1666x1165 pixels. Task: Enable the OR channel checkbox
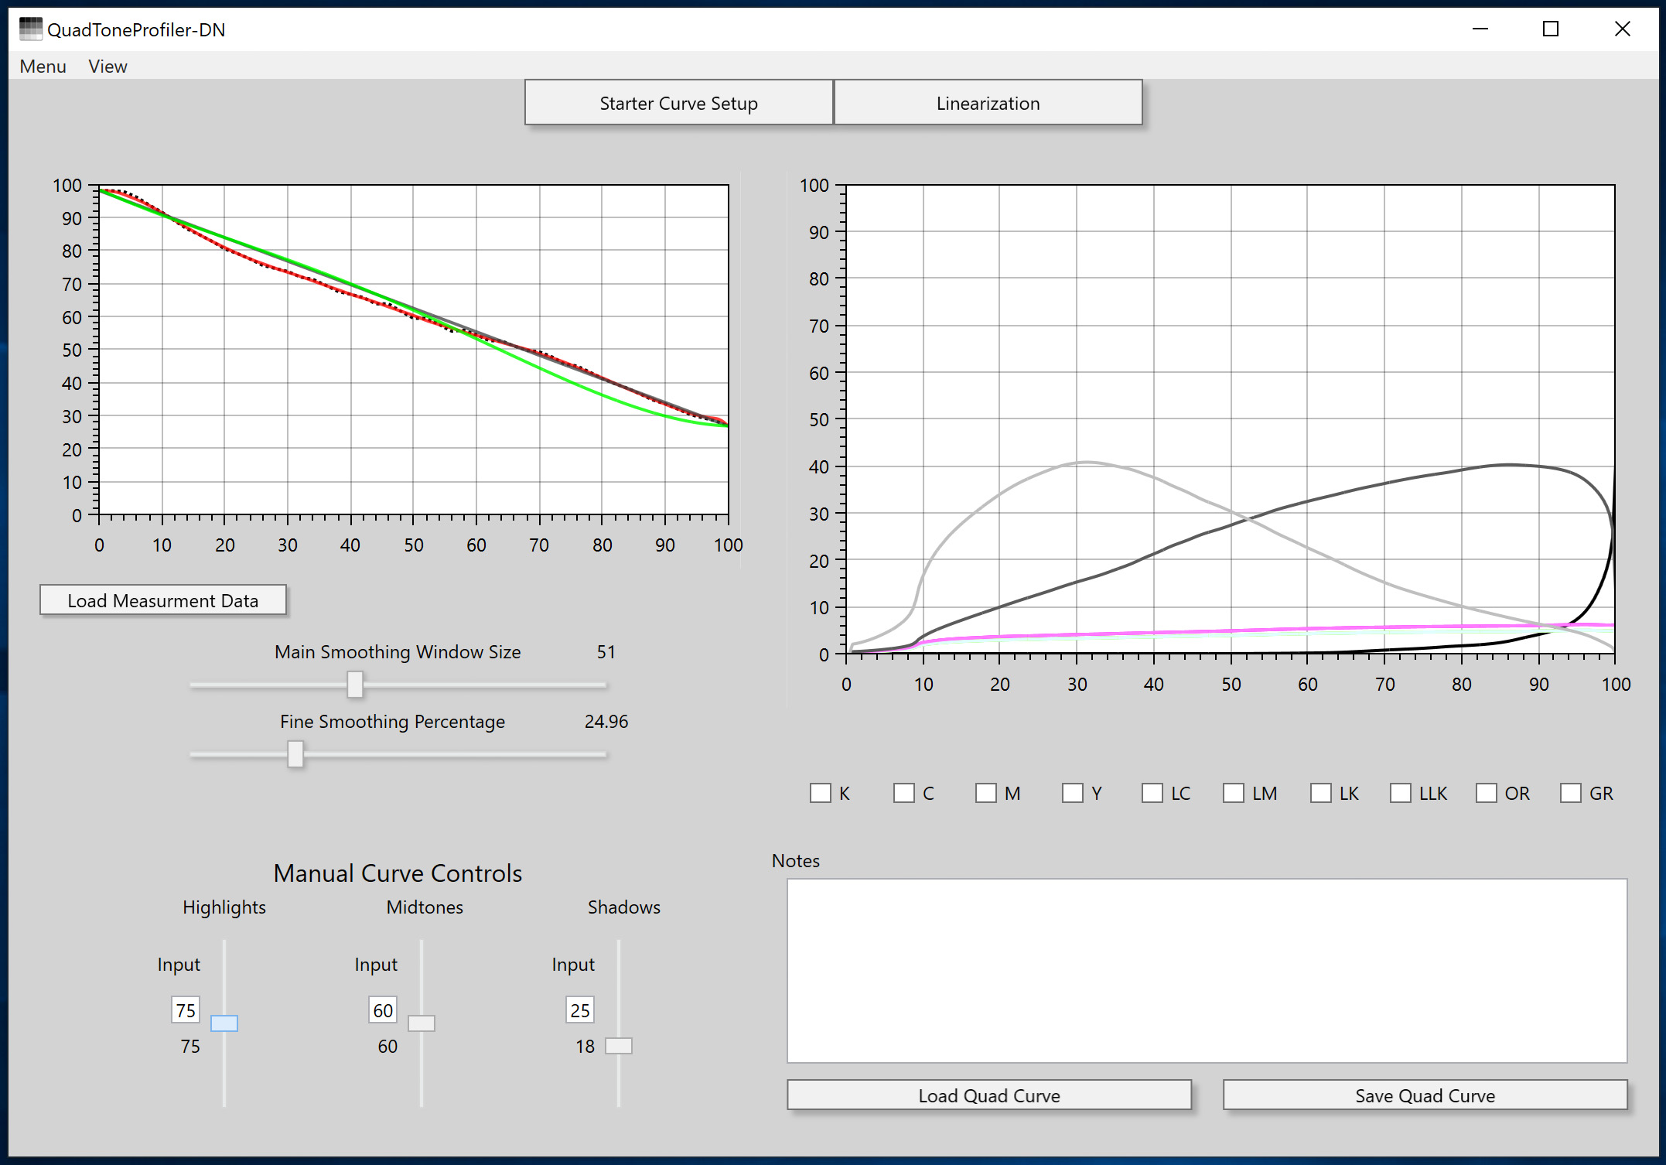(x=1487, y=793)
